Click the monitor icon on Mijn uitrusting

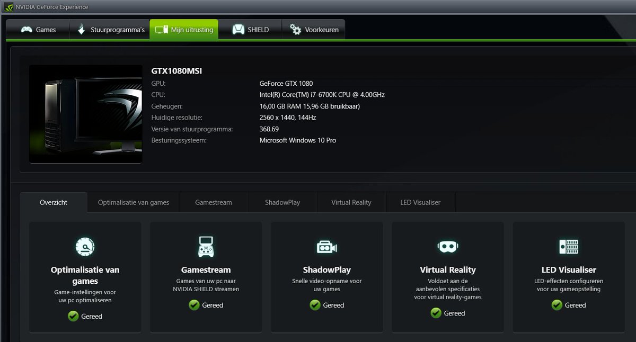click(x=161, y=30)
